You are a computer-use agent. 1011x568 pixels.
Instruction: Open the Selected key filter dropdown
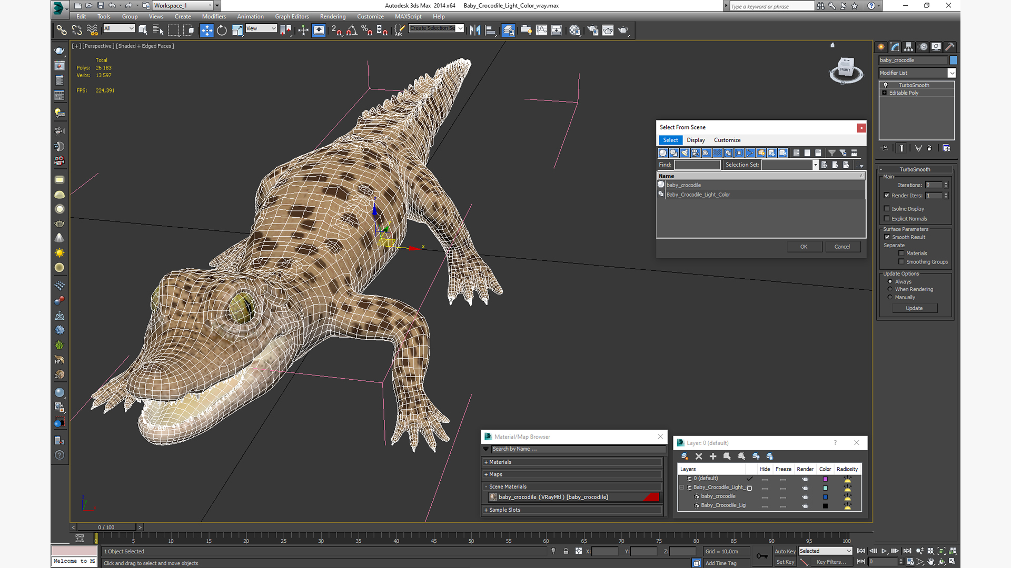click(825, 551)
